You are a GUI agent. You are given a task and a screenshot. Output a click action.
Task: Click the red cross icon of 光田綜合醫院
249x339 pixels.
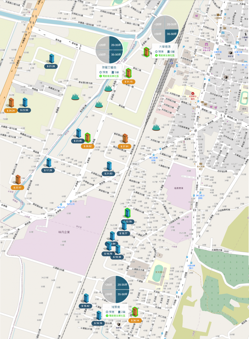193,93
